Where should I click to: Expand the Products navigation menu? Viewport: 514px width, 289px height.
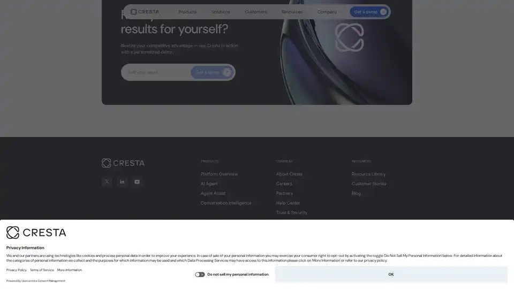coord(187,12)
